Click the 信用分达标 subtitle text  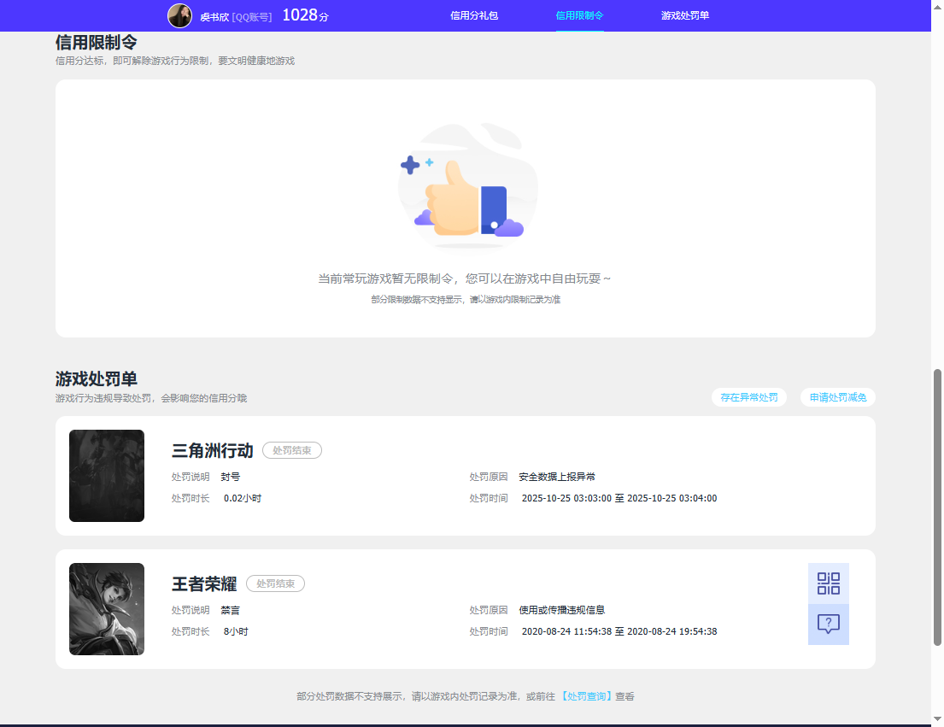click(175, 61)
